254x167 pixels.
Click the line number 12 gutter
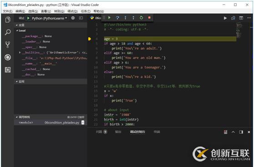96,77
